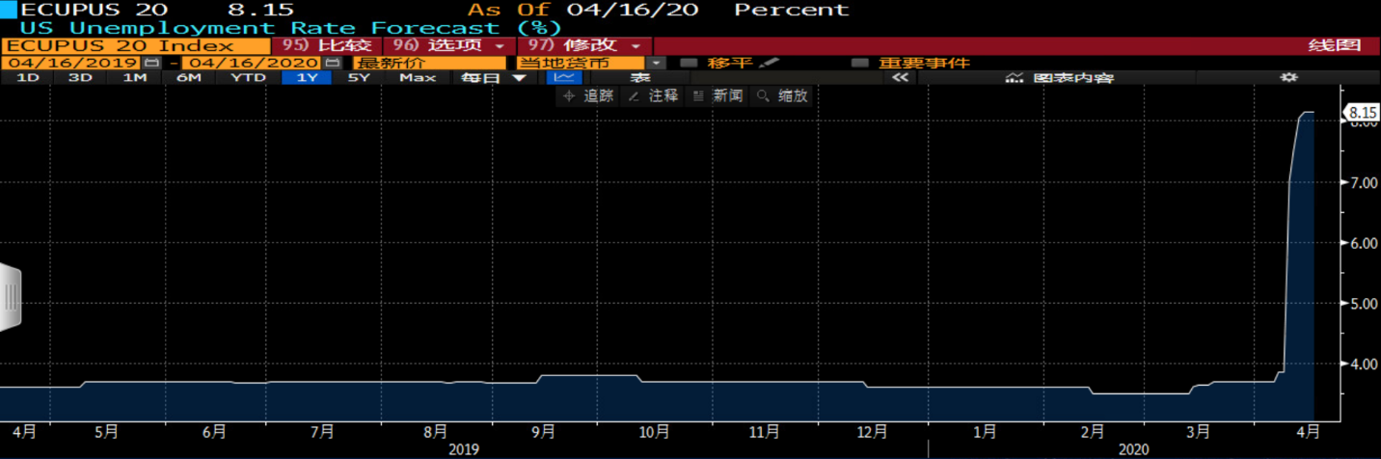This screenshot has width=1381, height=459.
Task: Click US Unemployment Rate Forecast title
Action: [x=291, y=28]
